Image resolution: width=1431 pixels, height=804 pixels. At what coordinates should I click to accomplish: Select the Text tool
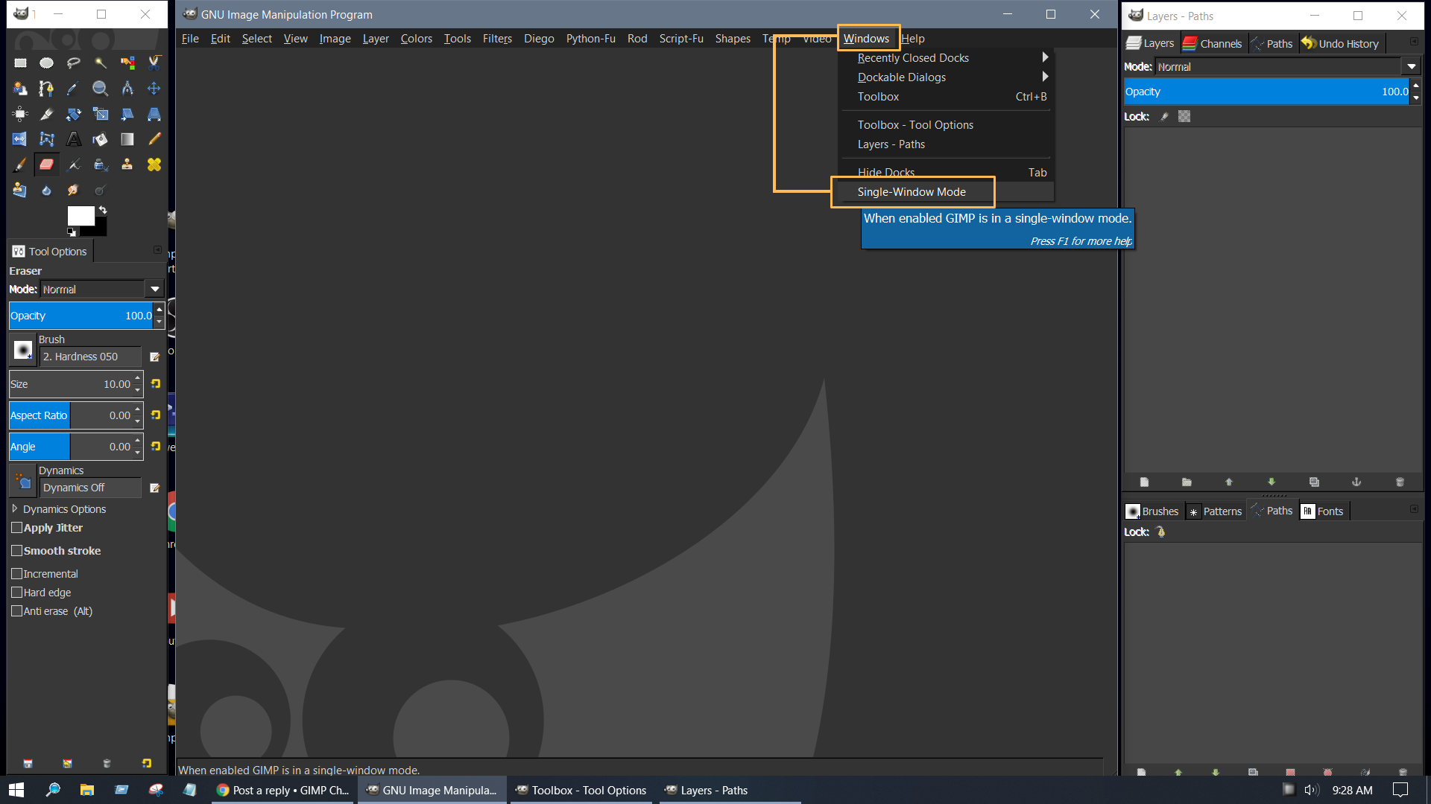pos(74,139)
